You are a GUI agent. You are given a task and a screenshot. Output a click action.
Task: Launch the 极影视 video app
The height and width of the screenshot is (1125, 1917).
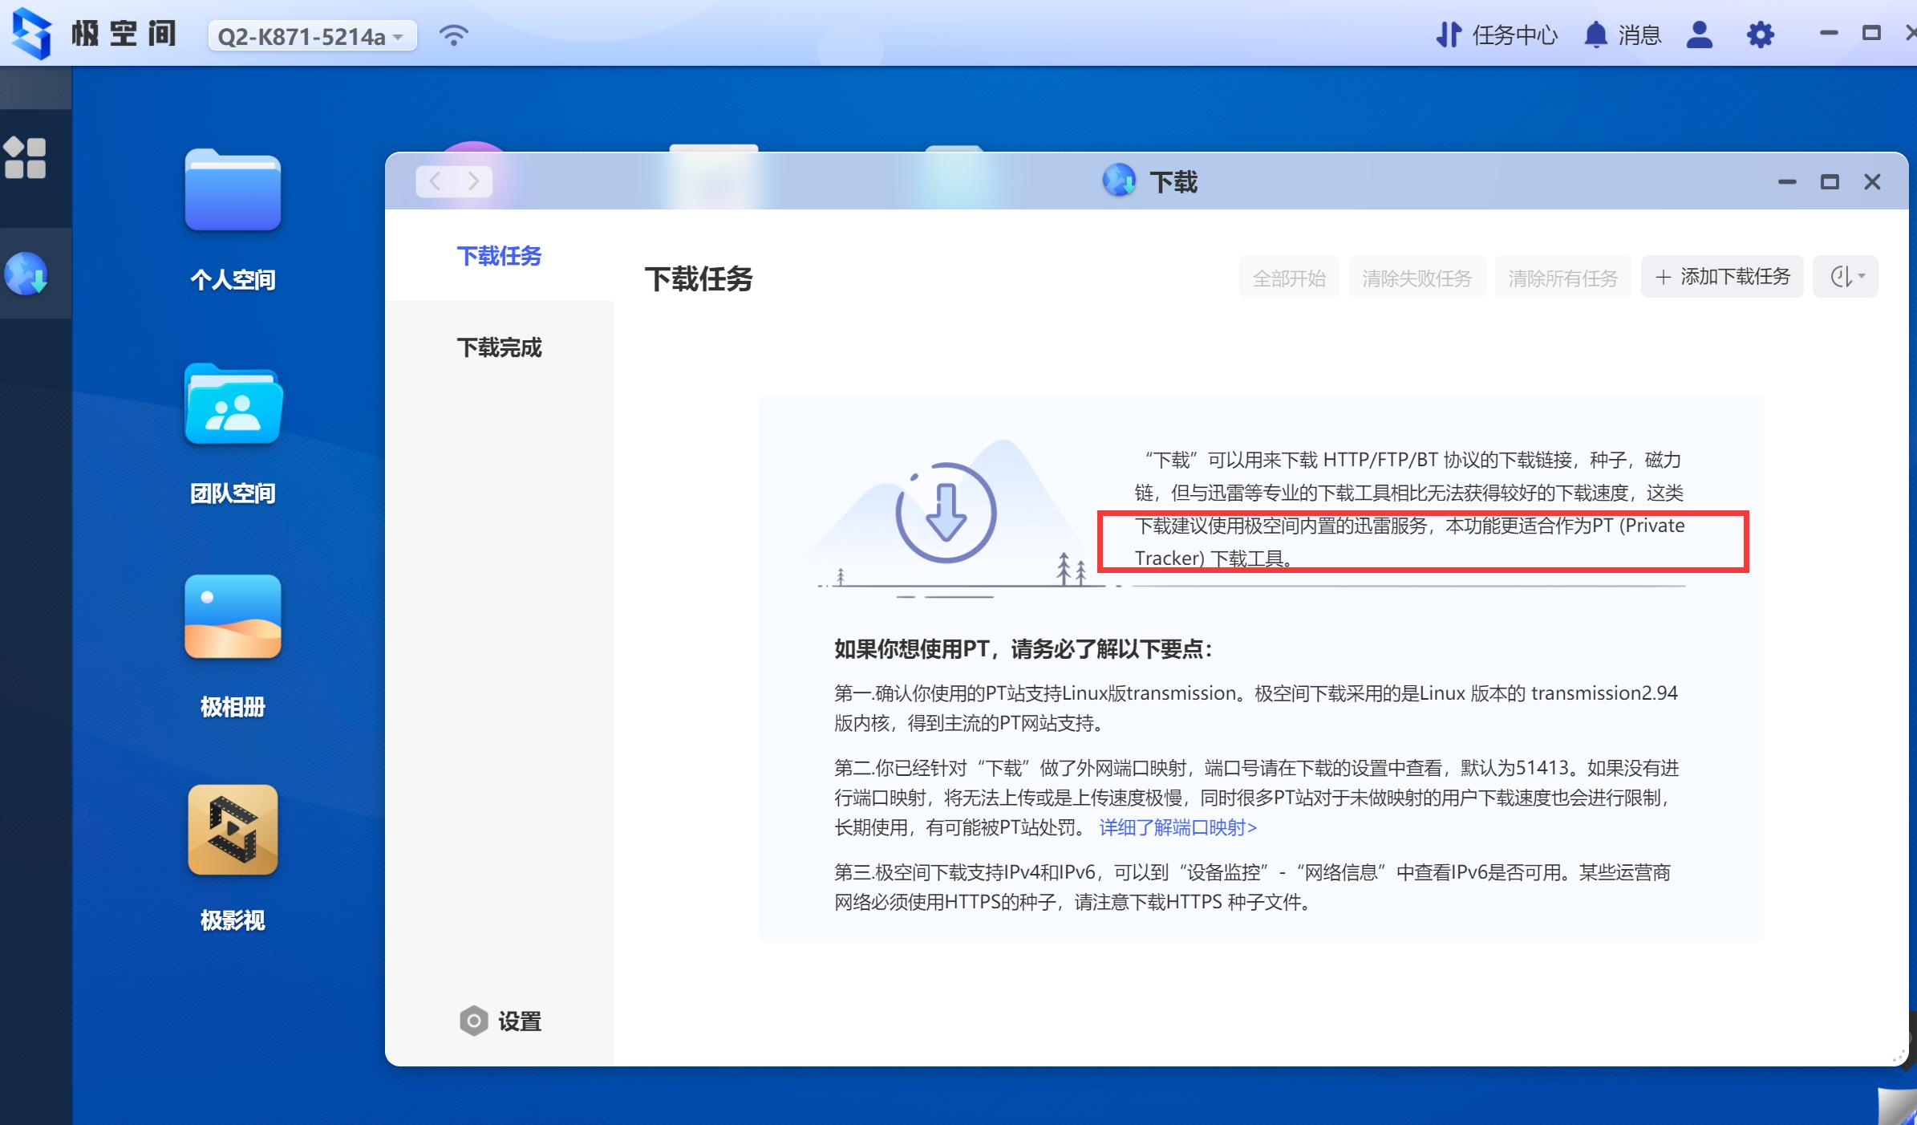(x=233, y=831)
